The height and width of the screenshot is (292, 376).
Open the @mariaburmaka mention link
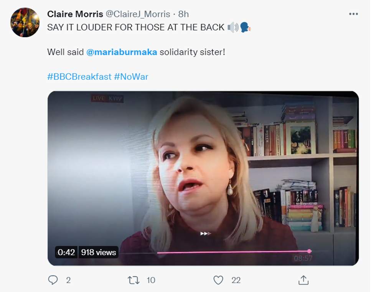[x=122, y=52]
